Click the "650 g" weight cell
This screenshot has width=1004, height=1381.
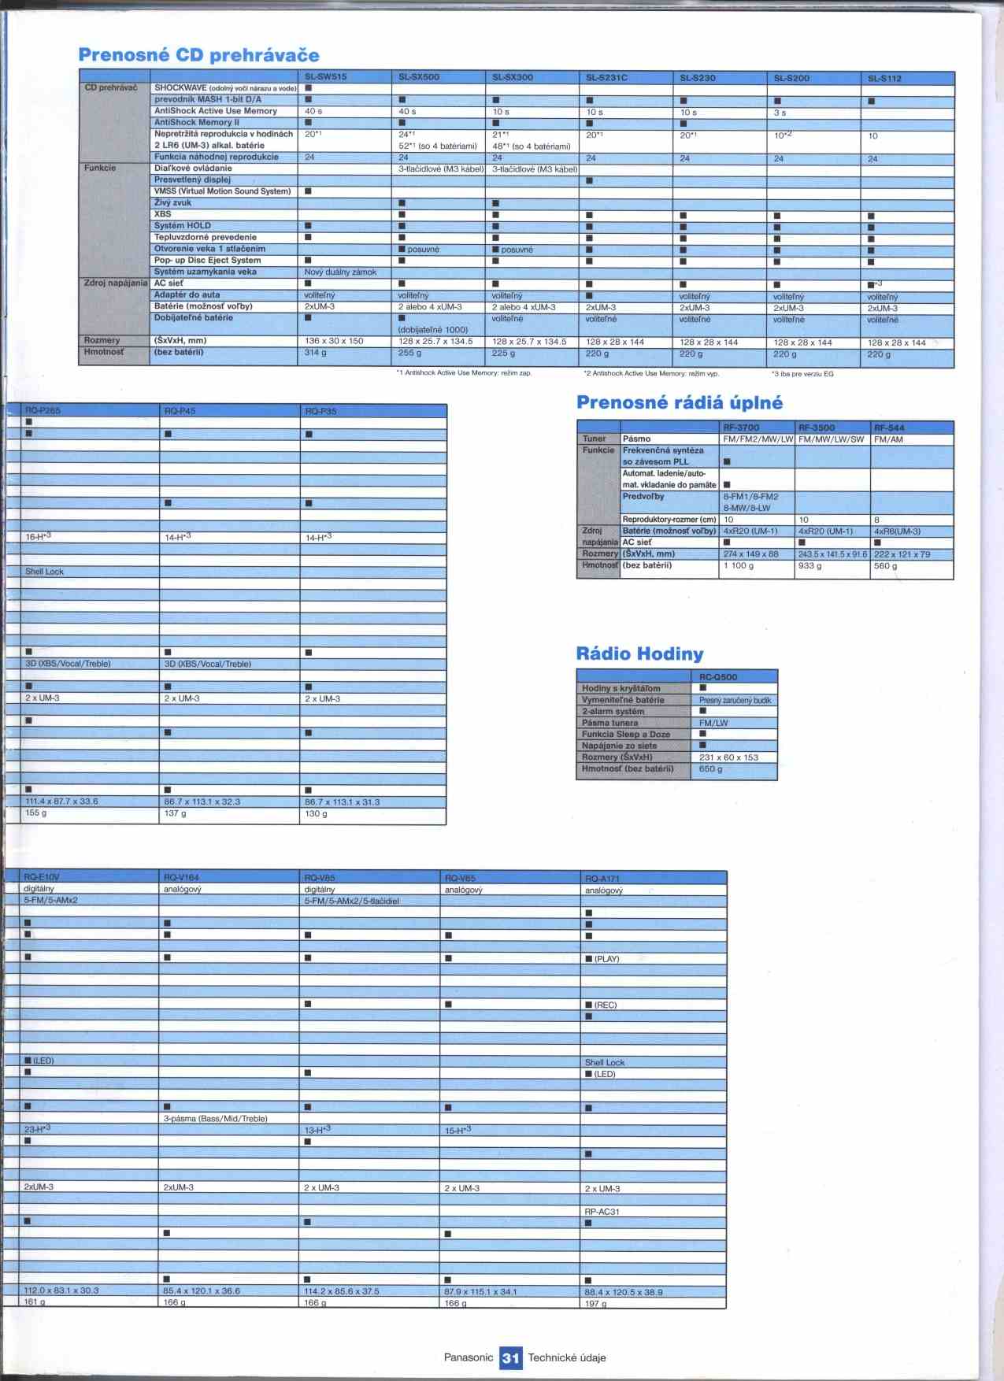click(710, 768)
